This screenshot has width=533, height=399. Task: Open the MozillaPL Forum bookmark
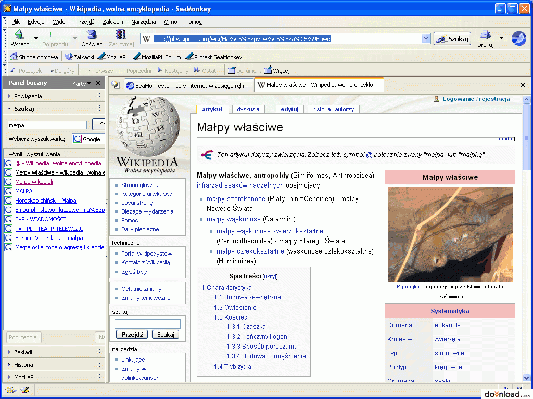[157, 57]
